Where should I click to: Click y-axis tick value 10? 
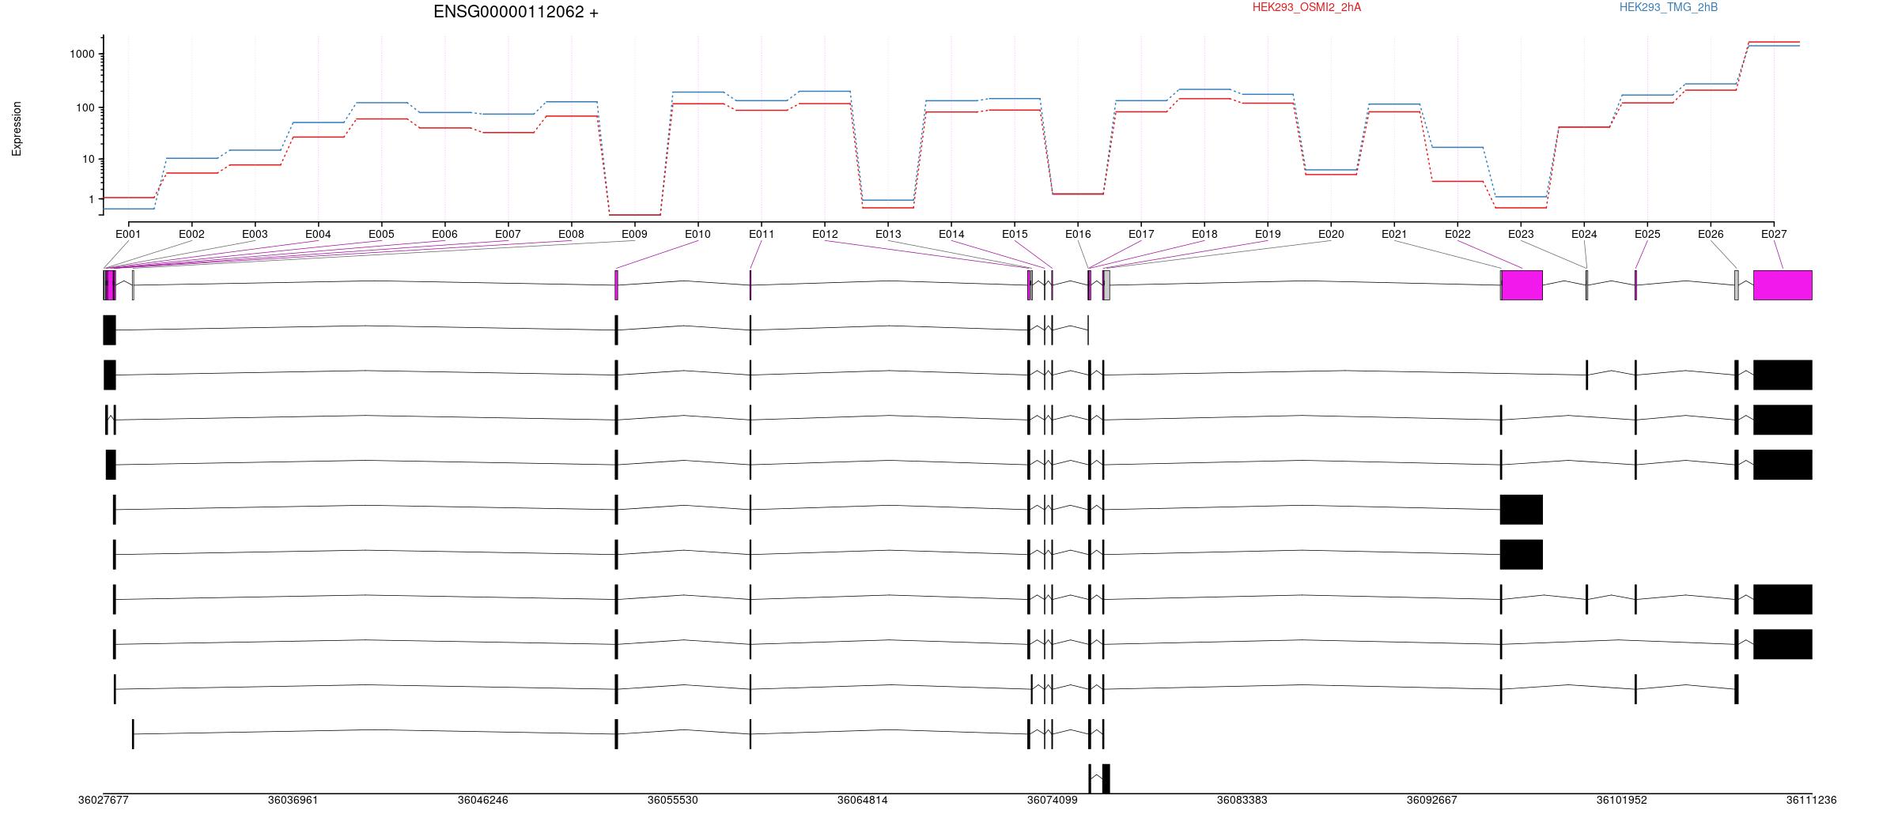tap(89, 159)
